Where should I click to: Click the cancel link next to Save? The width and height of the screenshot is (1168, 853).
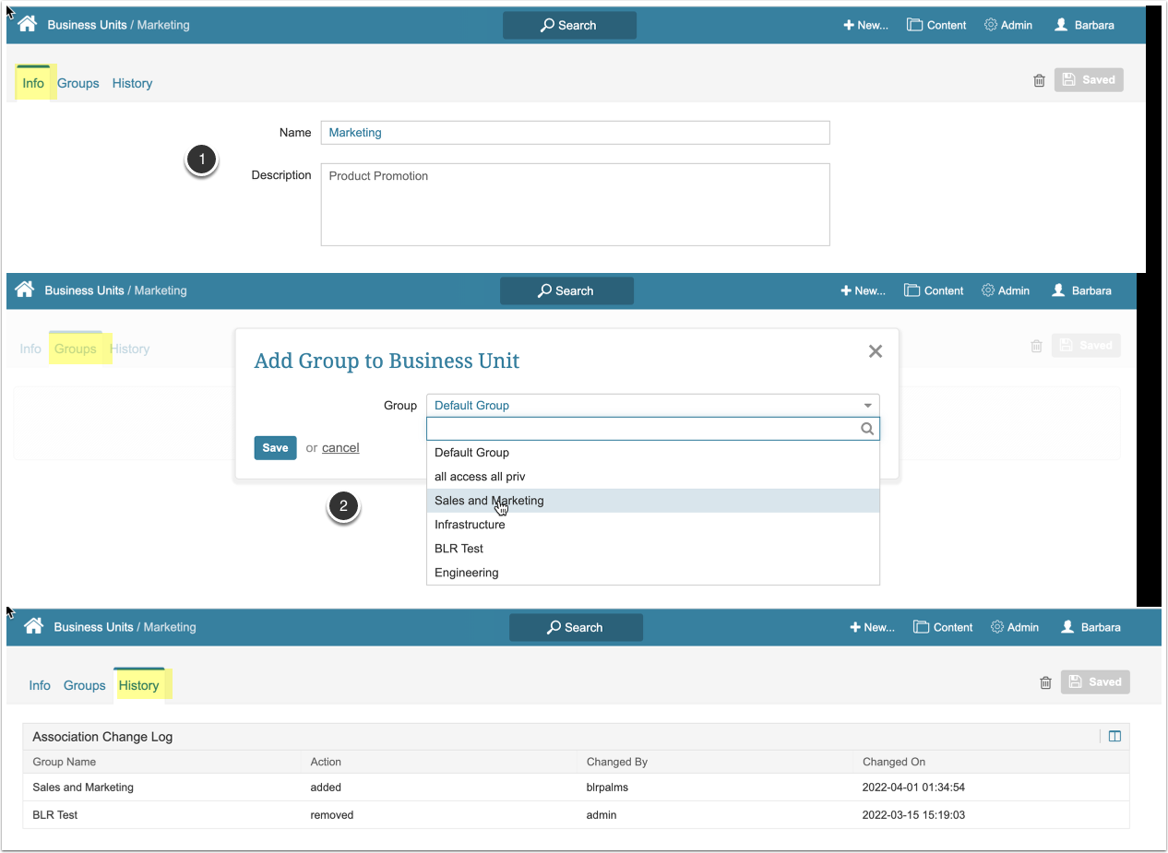340,447
